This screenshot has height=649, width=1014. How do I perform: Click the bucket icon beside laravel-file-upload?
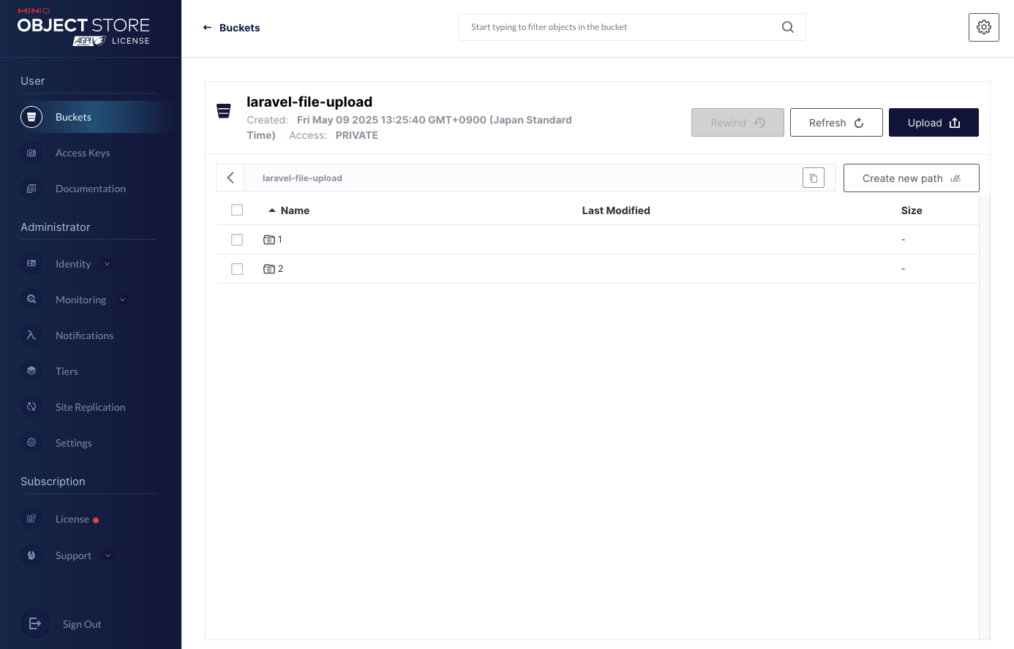pyautogui.click(x=224, y=111)
